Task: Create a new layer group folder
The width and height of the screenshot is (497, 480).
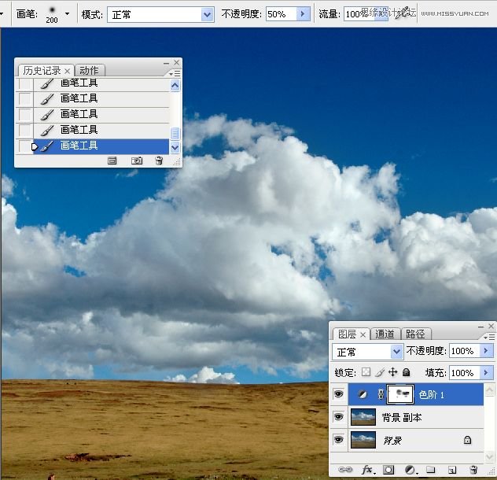Action: pyautogui.click(x=430, y=469)
